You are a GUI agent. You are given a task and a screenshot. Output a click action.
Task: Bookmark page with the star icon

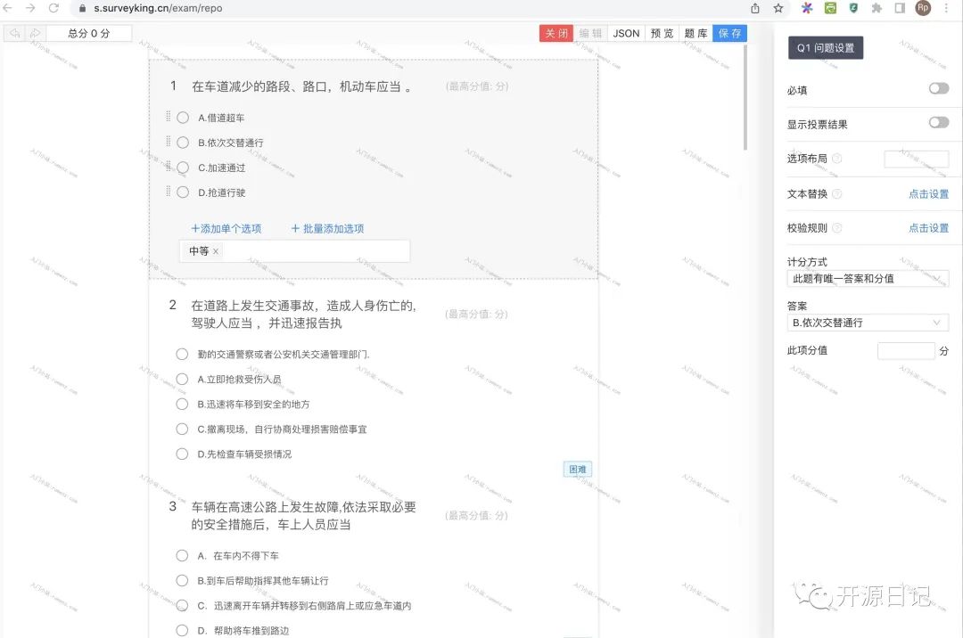pyautogui.click(x=778, y=8)
